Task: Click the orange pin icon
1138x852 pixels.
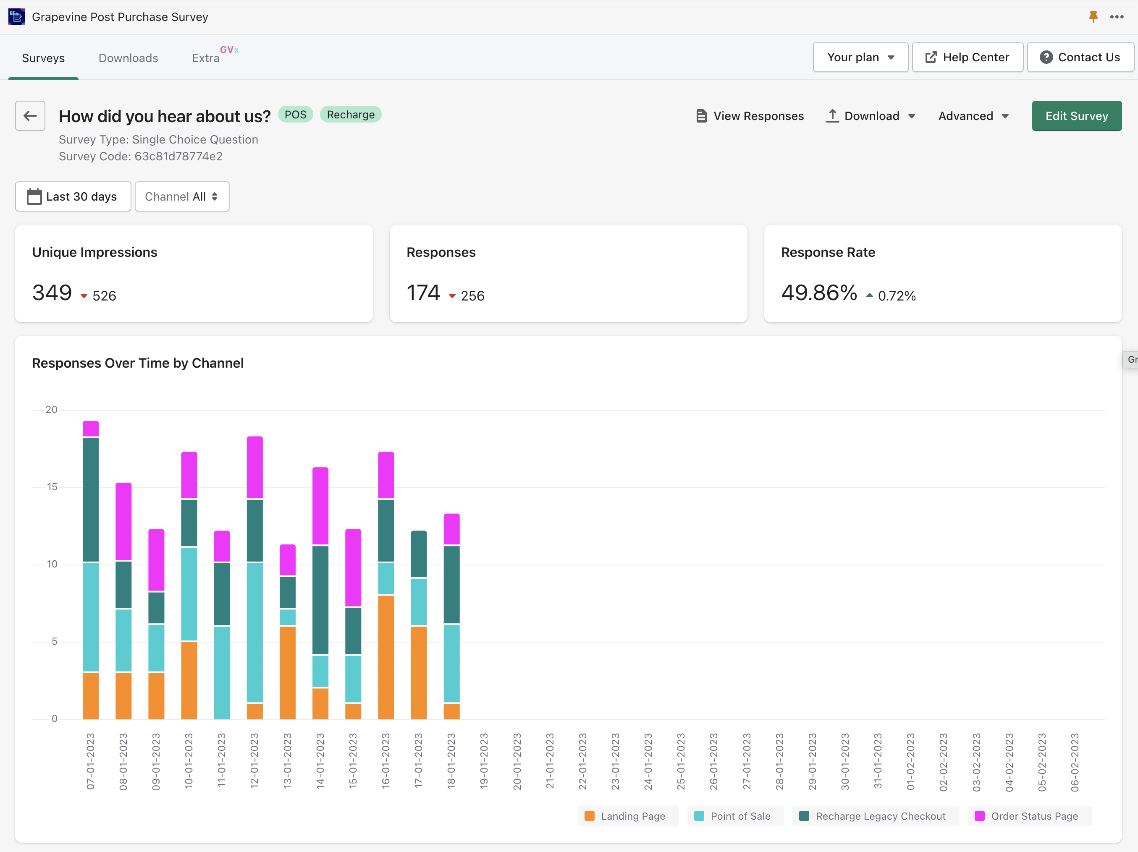Action: point(1093,17)
